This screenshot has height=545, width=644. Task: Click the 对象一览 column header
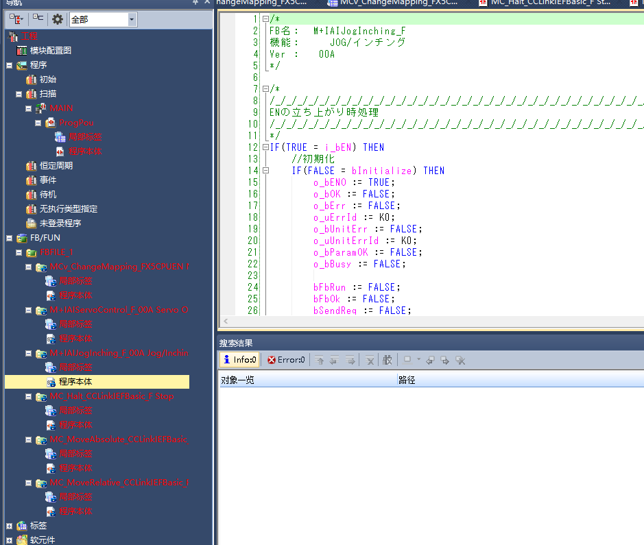pyautogui.click(x=237, y=380)
